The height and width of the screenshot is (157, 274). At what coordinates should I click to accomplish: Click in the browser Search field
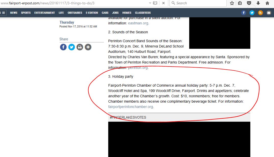(198, 3)
